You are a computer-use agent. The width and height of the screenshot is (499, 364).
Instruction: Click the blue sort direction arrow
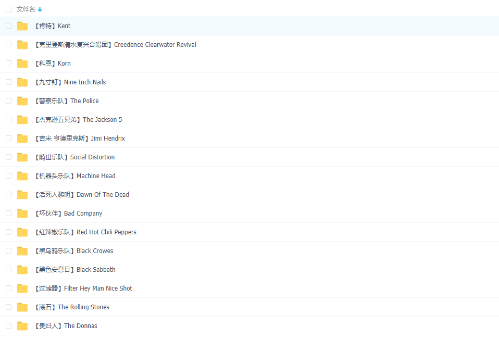(40, 9)
